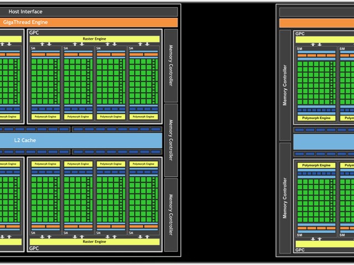The width and height of the screenshot is (354, 265).
Task: Click the bottom Memory Controller in left diagram
Action: click(171, 215)
